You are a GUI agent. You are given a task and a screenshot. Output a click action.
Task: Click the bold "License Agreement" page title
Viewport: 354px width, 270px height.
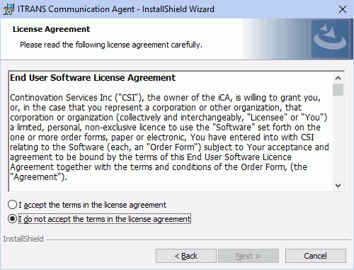tap(51, 29)
